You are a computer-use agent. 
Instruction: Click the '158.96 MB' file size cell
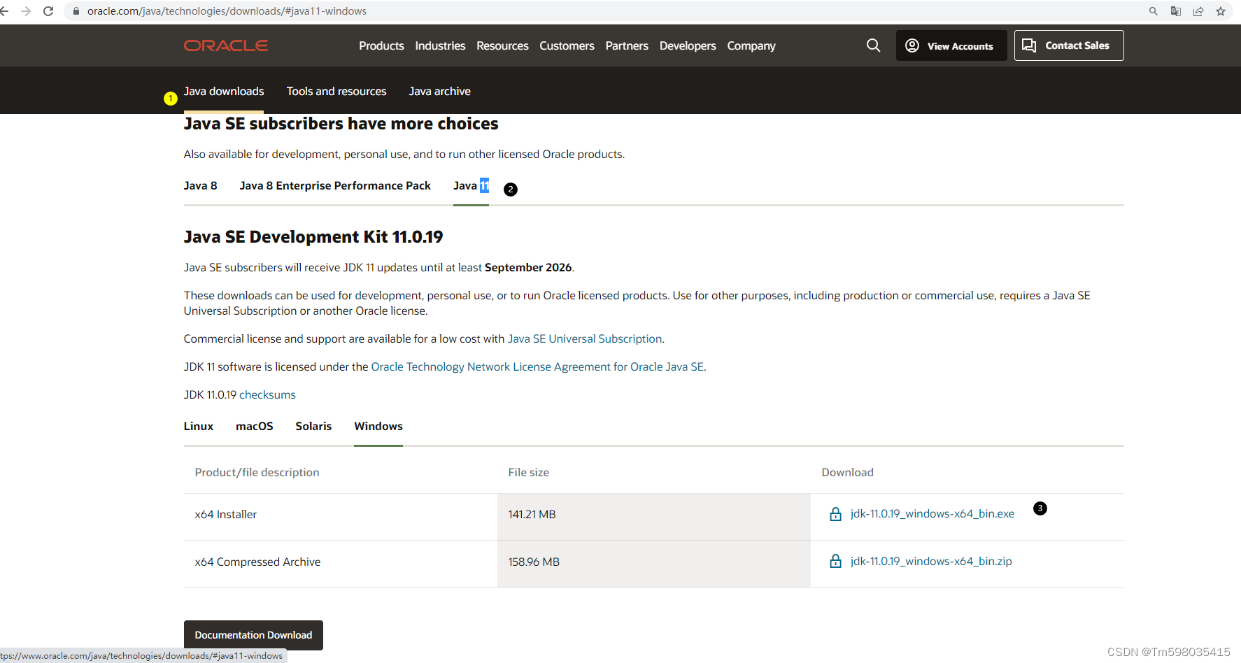(x=653, y=564)
